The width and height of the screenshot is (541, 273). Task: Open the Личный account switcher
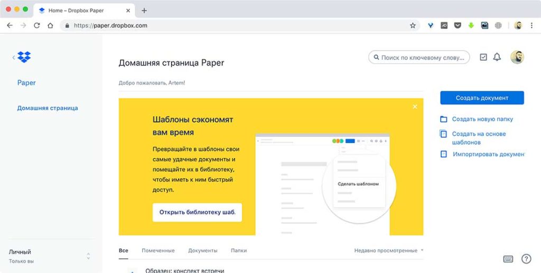(50, 256)
